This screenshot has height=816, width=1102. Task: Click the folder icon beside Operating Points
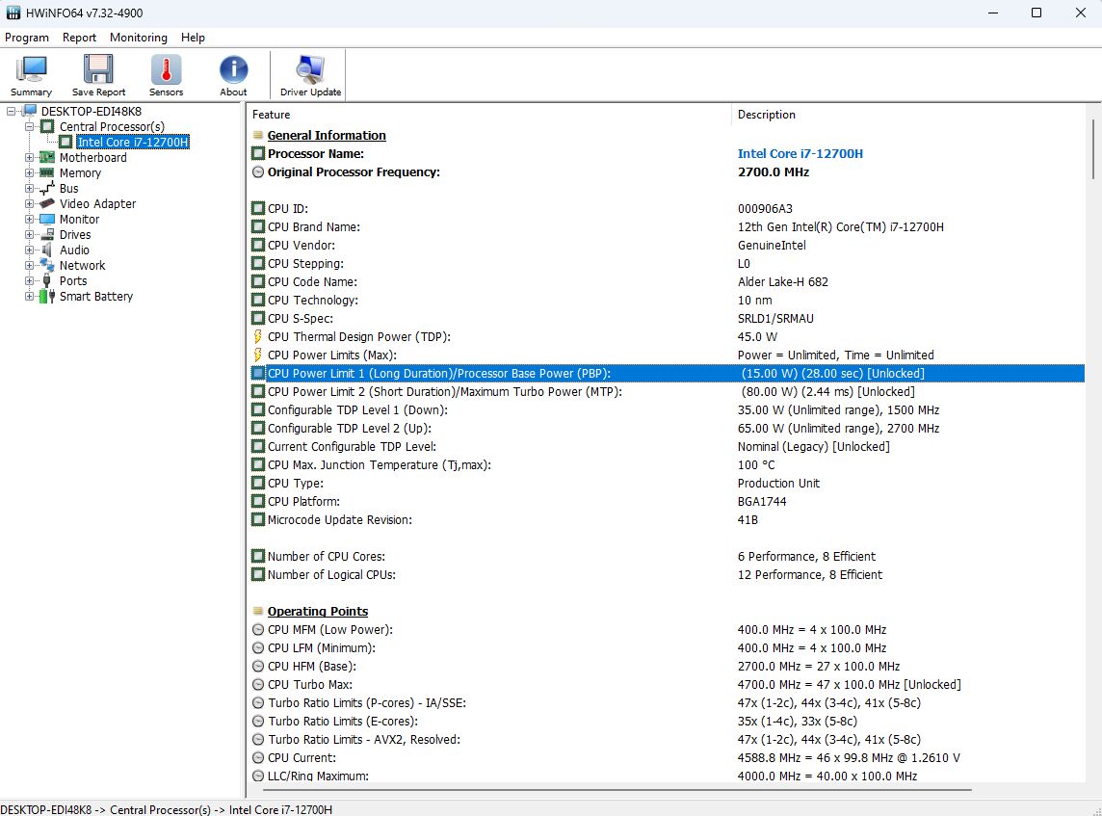(x=258, y=611)
